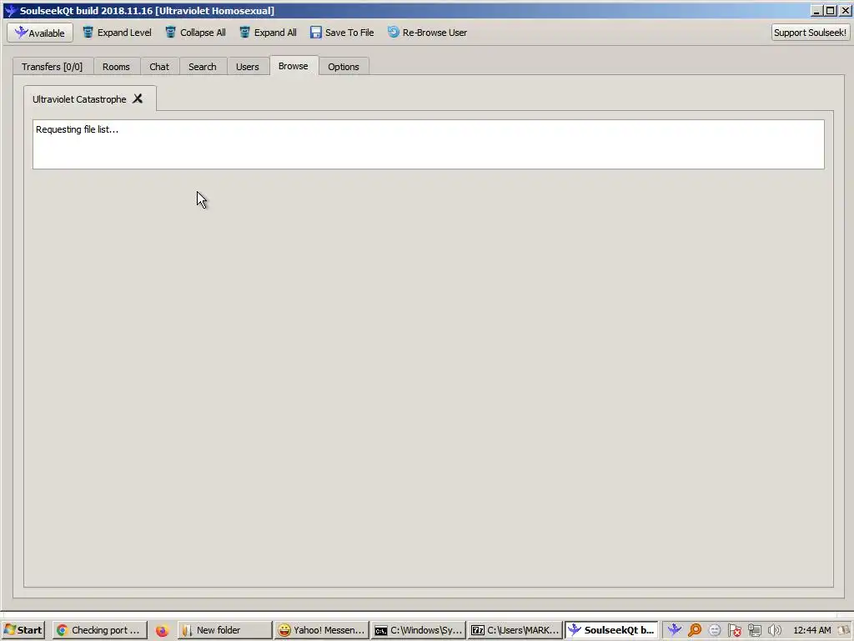Click the magnifier icon in system tray
The image size is (854, 641).
point(695,630)
